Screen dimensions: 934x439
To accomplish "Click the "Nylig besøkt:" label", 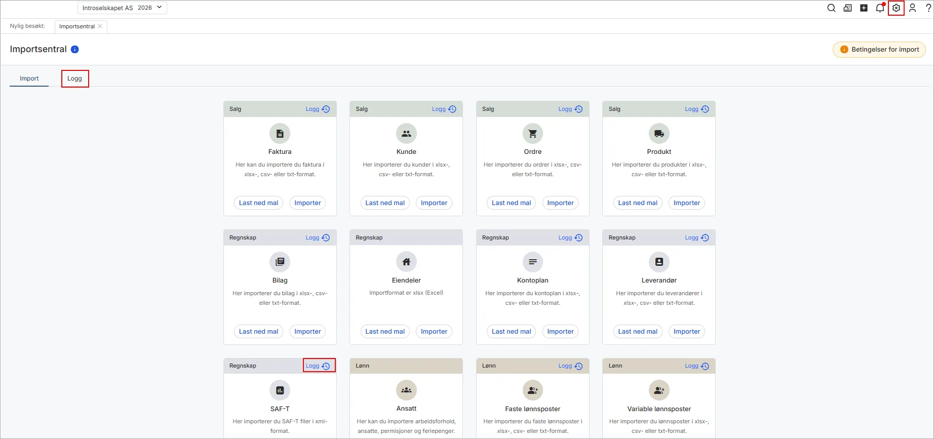I will 27,26.
